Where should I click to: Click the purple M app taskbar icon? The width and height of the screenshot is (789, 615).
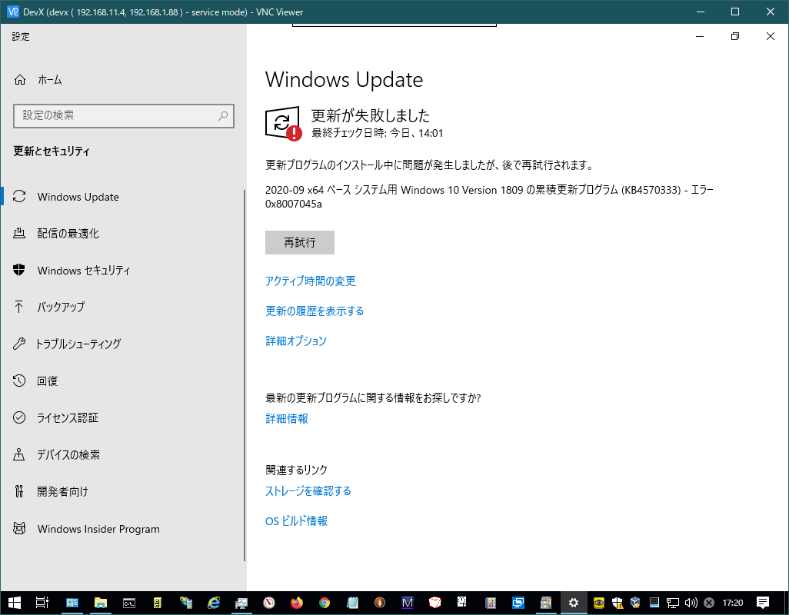(407, 603)
